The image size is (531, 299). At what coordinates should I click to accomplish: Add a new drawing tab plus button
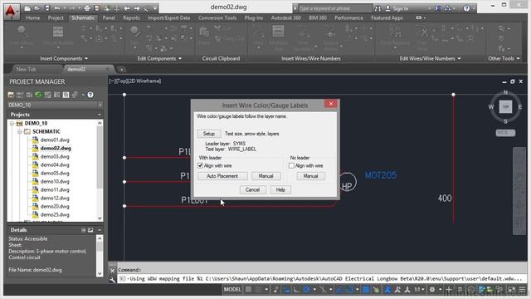click(122, 70)
